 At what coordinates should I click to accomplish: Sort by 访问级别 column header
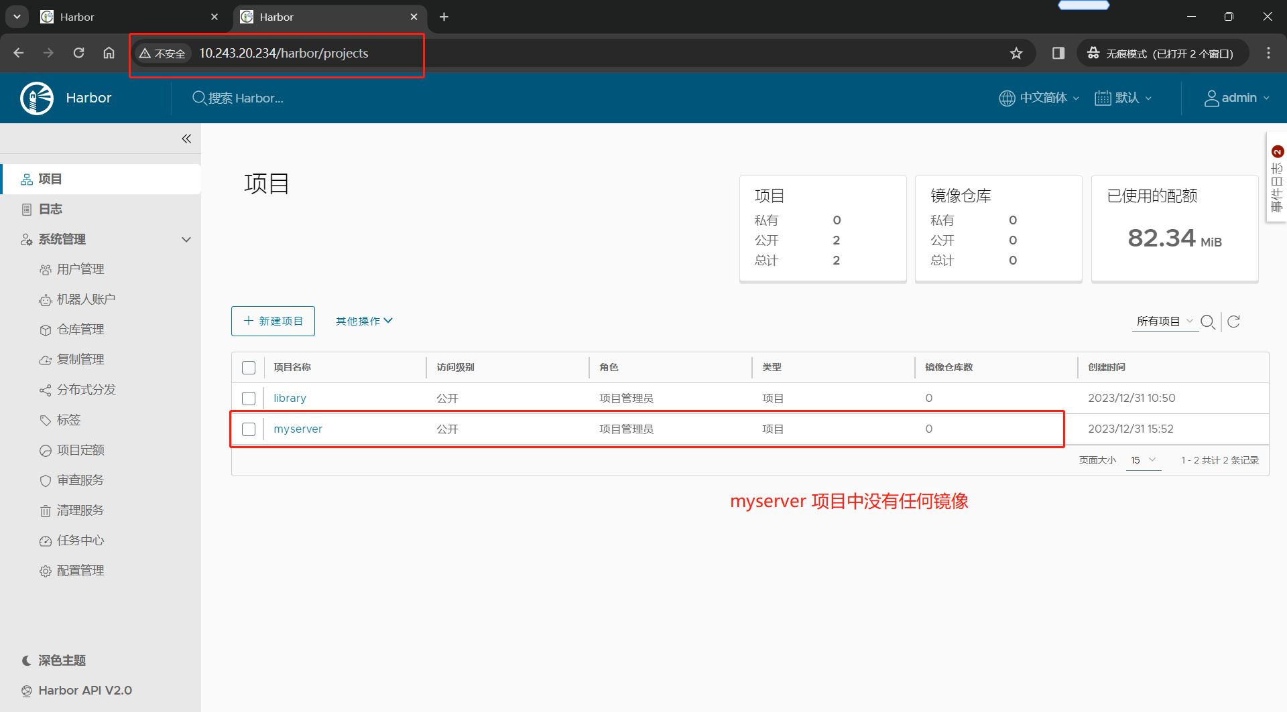coord(455,367)
